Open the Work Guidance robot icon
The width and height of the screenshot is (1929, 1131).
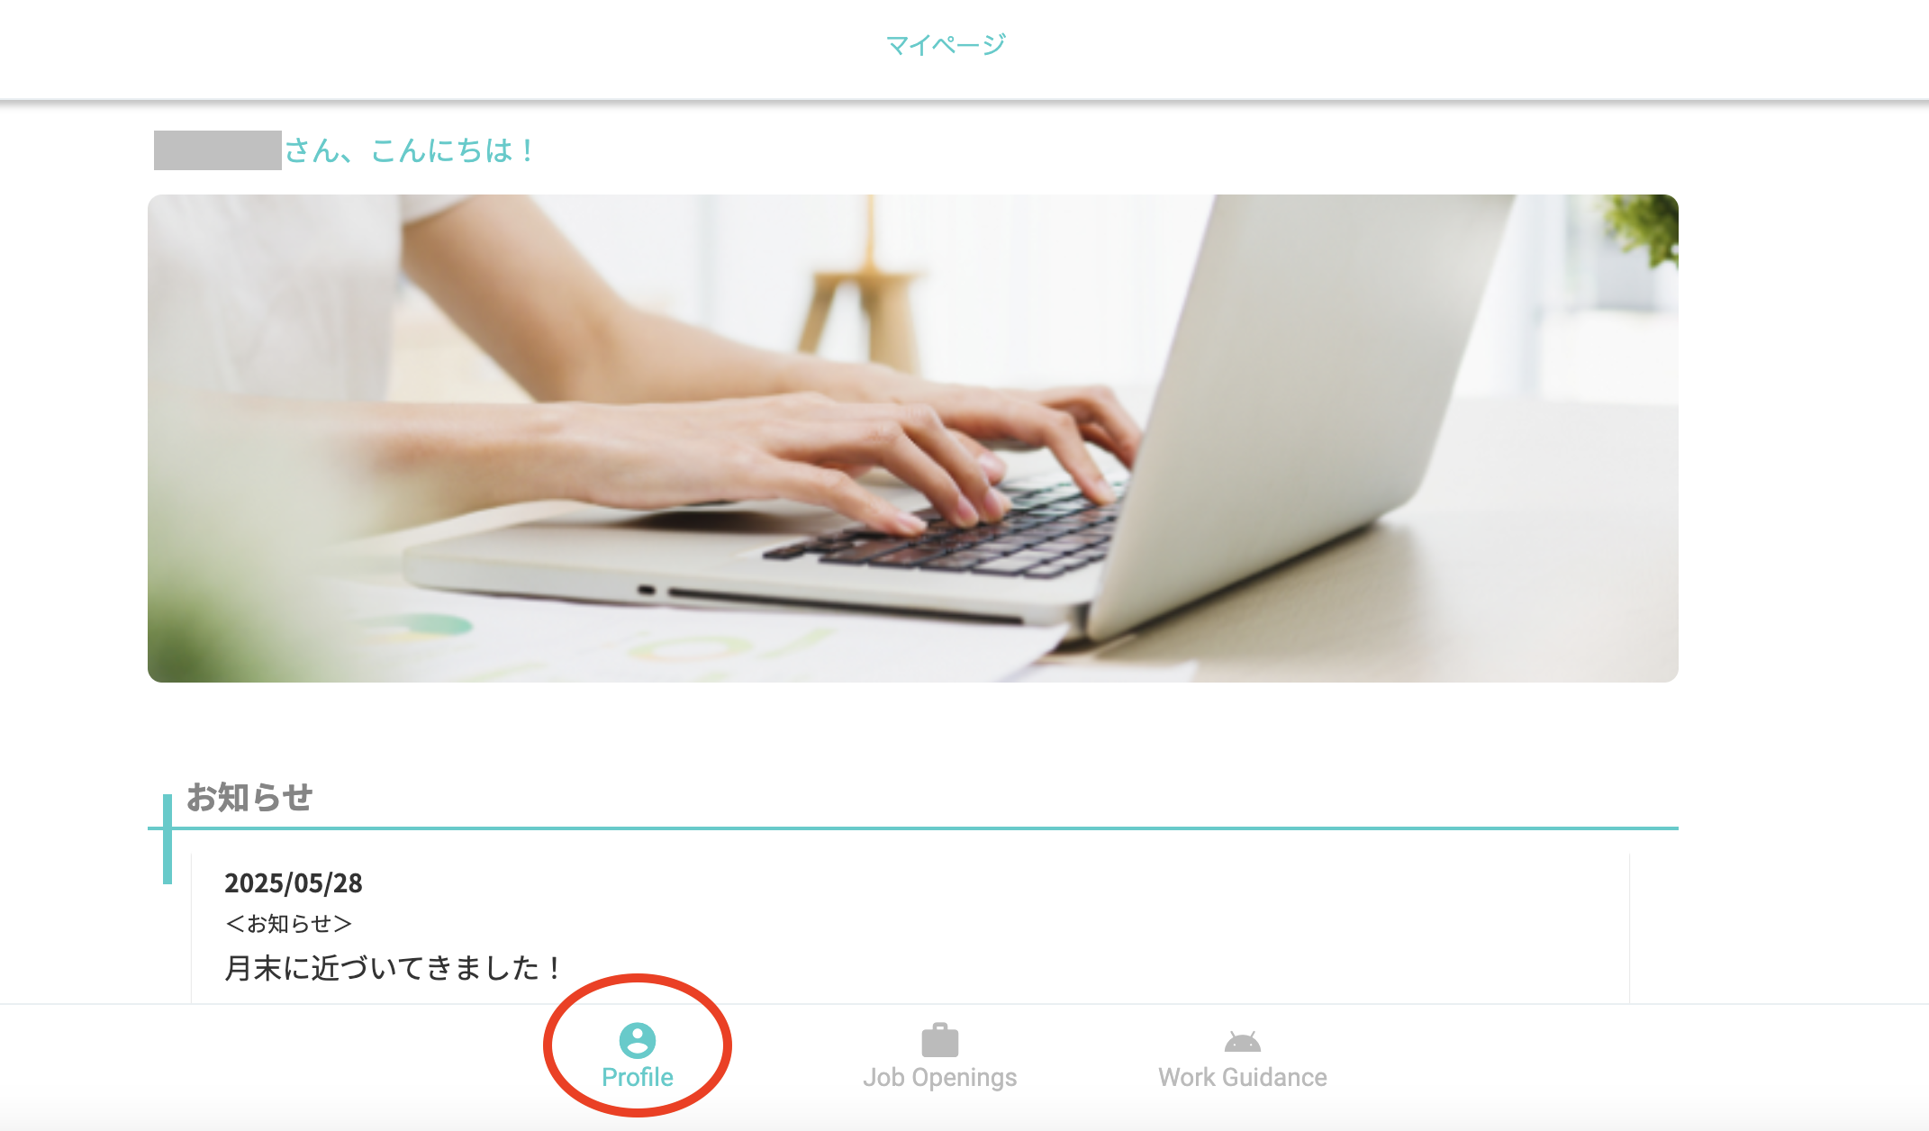[x=1242, y=1042]
